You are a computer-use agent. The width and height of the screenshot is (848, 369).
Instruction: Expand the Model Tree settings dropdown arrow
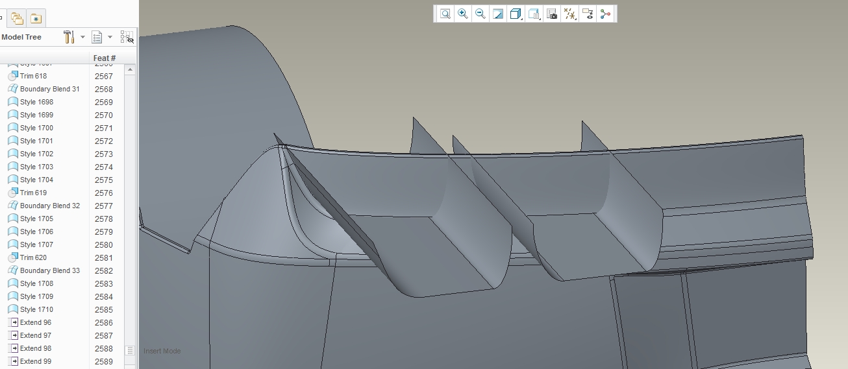(82, 37)
